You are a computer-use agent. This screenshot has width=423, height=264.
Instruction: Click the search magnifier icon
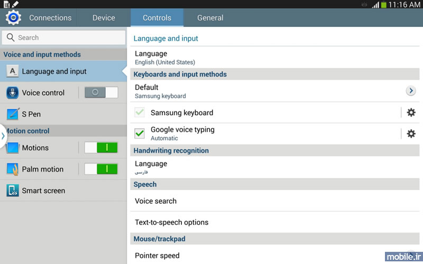(x=11, y=37)
